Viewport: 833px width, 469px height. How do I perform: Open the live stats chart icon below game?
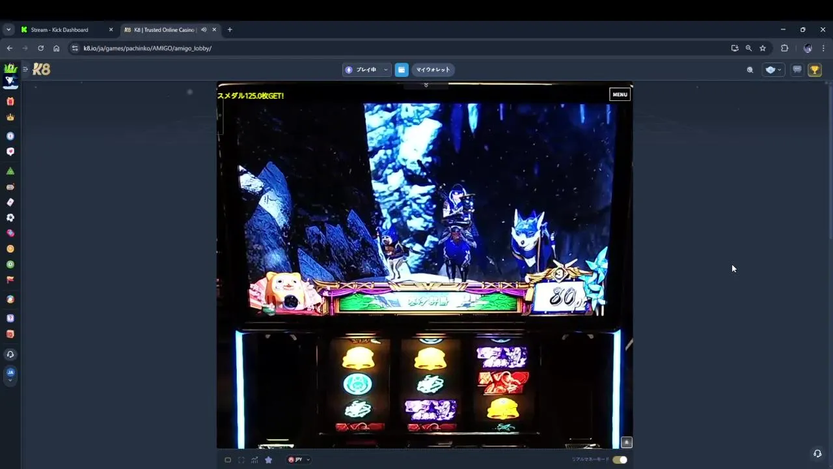[x=254, y=460]
